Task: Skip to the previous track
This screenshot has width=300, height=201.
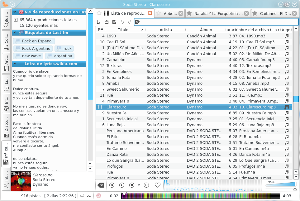Action: [x=112, y=185]
